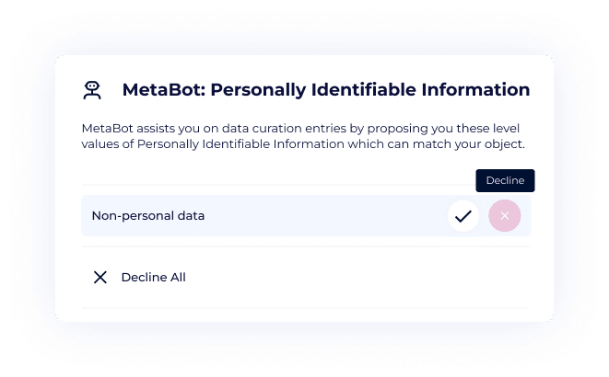Click the white circle around the checkmark
609x377 pixels.
(x=451, y=209)
